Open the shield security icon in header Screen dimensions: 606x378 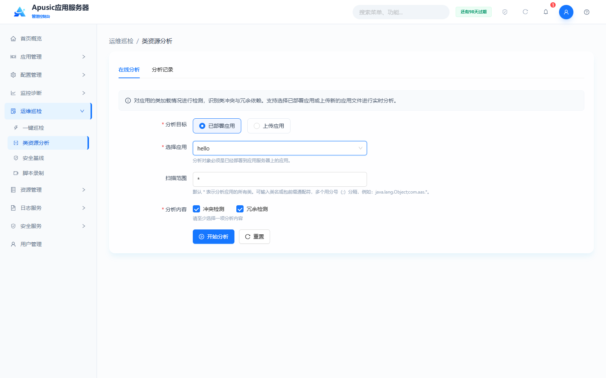pos(505,12)
